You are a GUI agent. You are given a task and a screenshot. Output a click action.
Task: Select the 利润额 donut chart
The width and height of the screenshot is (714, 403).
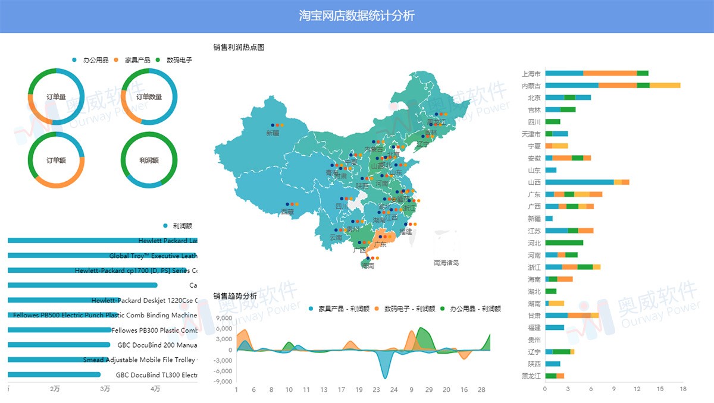point(149,159)
